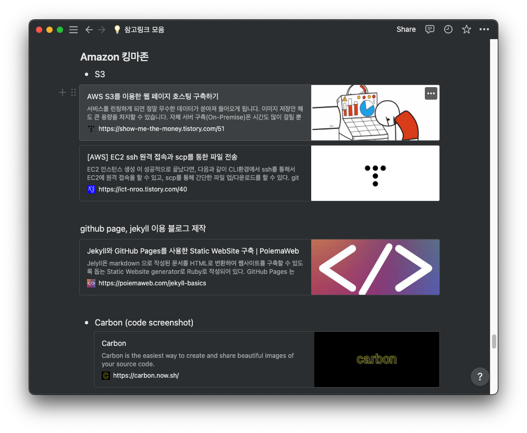
Task: Go back with the left arrow
Action: (x=89, y=30)
